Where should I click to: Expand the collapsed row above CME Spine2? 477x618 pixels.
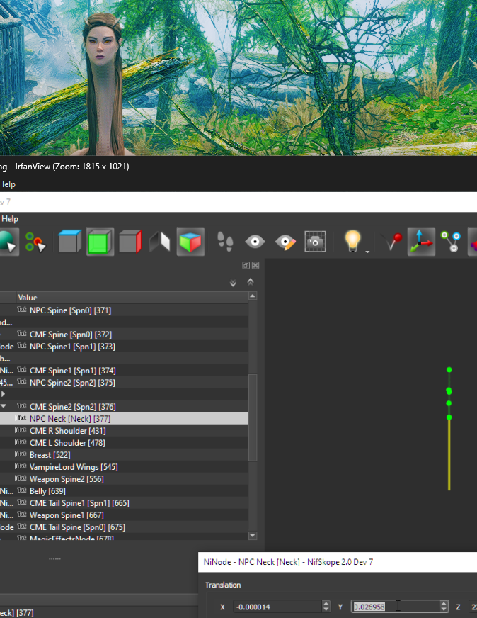click(x=4, y=394)
